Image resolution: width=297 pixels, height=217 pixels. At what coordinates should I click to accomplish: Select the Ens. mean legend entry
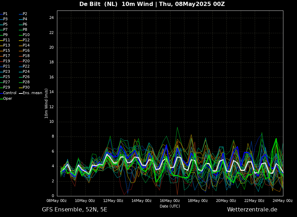tap(32, 93)
